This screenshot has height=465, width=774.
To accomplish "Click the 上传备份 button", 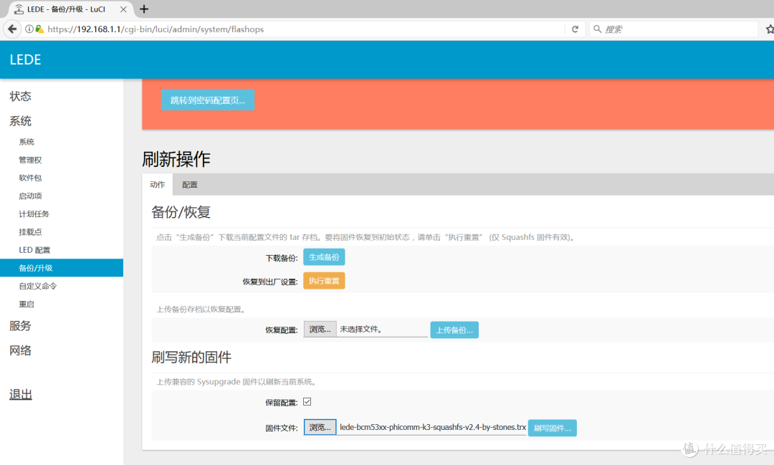I will 454,330.
